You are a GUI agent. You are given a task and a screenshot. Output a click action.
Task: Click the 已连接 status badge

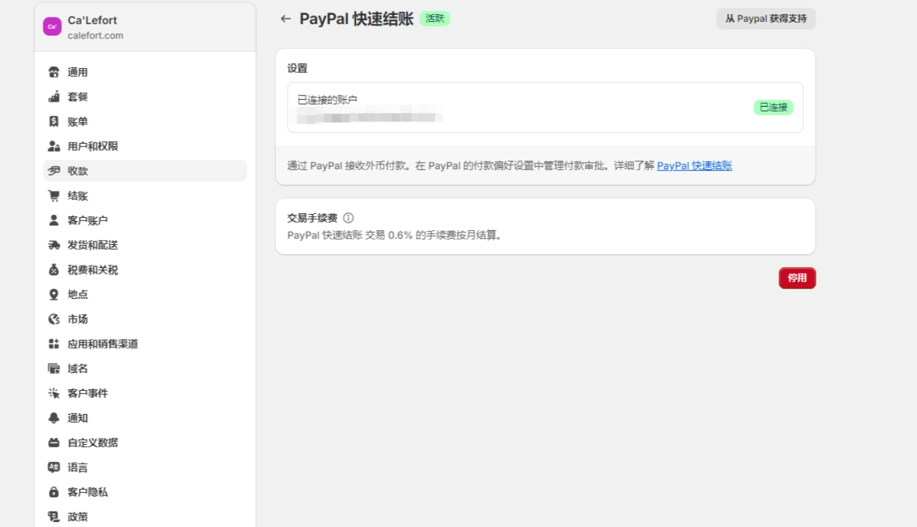click(773, 107)
